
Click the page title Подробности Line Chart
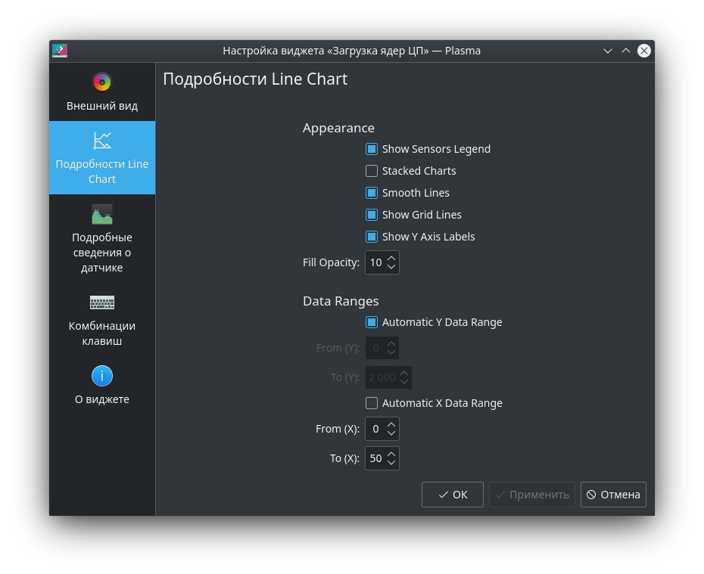click(x=255, y=79)
